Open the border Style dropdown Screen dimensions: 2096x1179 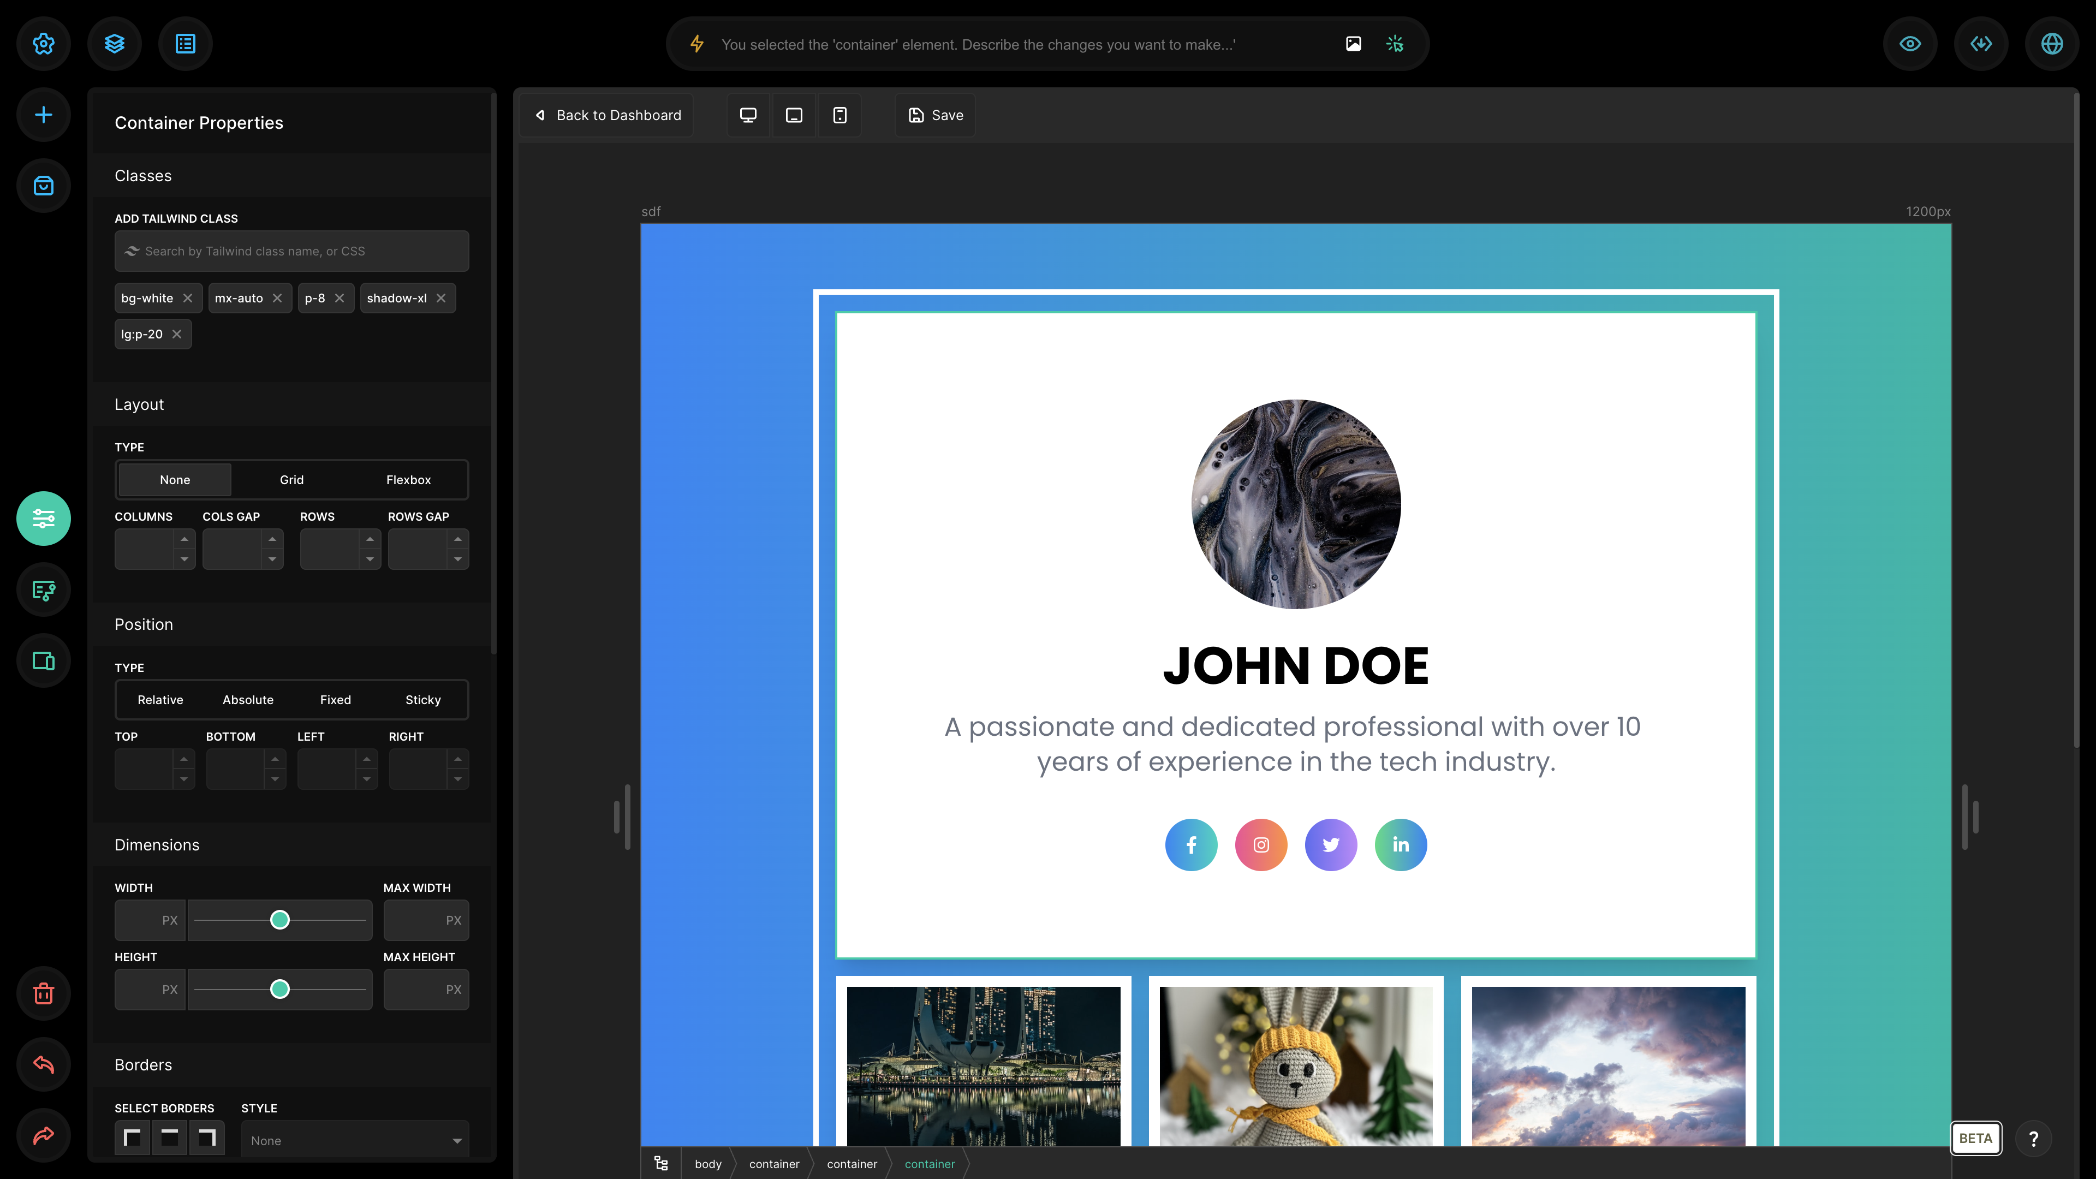pyautogui.click(x=355, y=1141)
